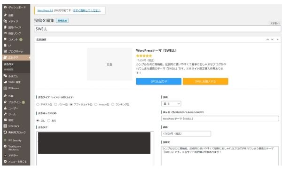Click the ブログパーツ icon

(x=5, y=51)
